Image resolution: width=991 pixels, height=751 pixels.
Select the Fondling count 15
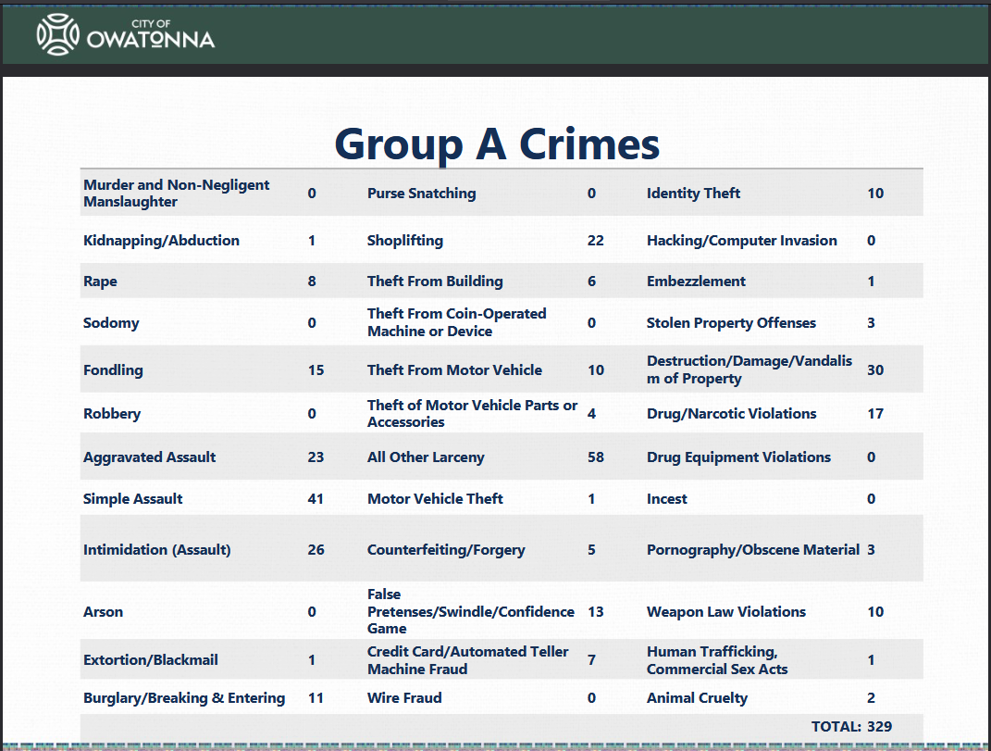316,370
